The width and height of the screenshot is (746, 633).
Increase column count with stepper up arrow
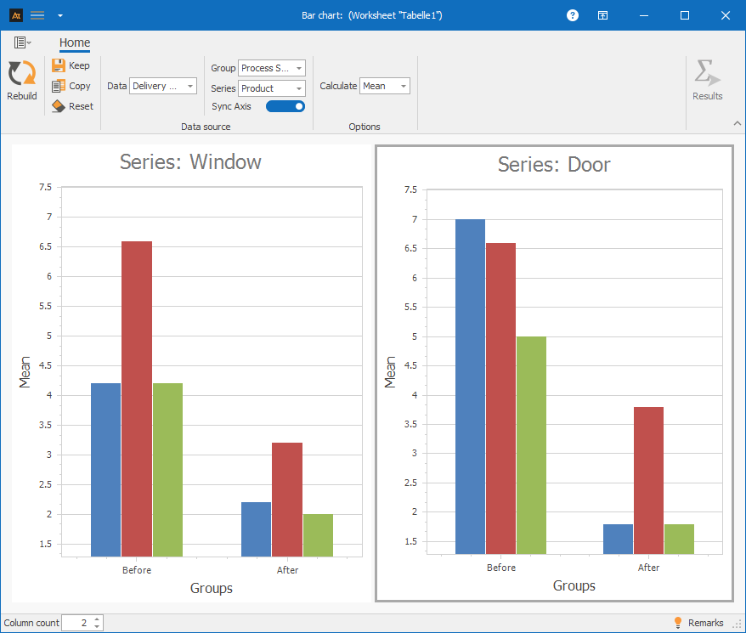pos(97,619)
